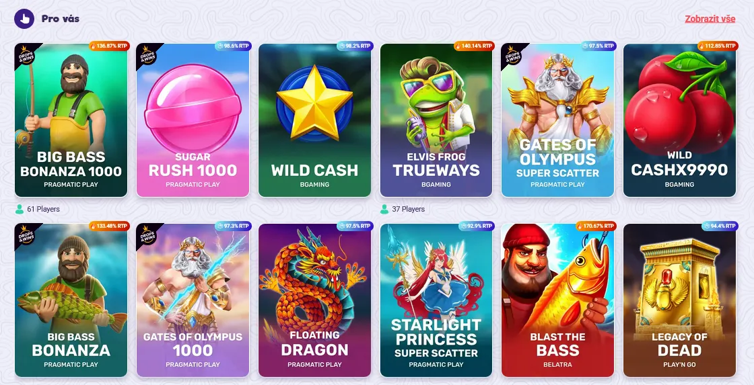Click the player icon next to 61 Players
Viewport: 754px width, 385px height.
pyautogui.click(x=20, y=210)
